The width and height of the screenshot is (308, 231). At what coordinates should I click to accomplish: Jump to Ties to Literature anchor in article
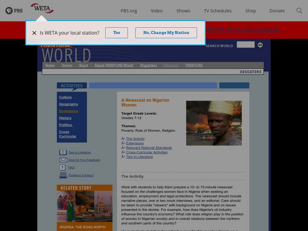[139, 157]
